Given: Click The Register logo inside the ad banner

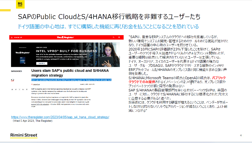Looking at the screenshot, I should pos(23,53).
